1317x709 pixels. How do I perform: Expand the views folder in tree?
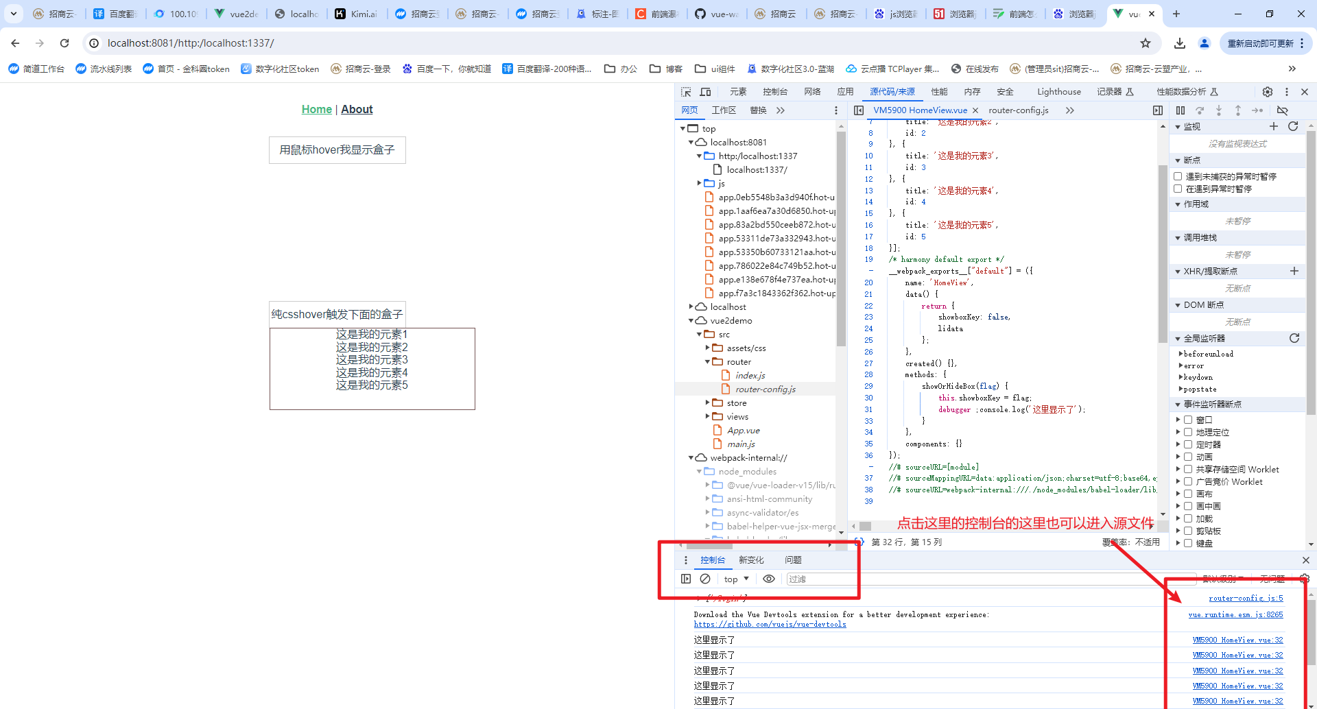point(707,416)
